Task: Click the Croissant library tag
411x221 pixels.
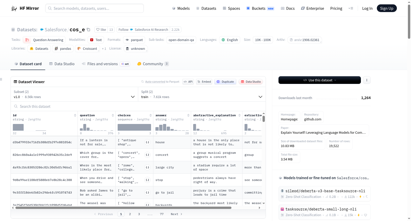Action: point(87,49)
